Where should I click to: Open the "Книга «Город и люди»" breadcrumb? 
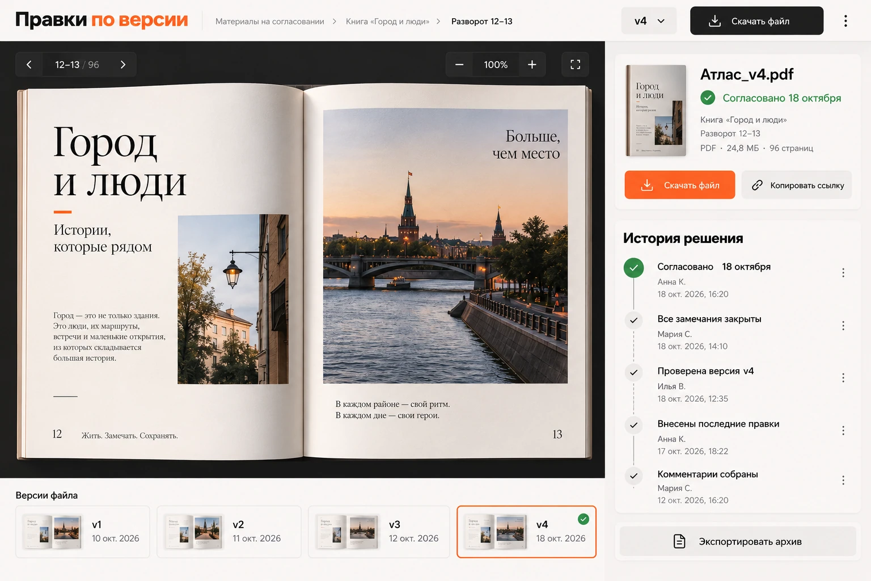click(387, 22)
